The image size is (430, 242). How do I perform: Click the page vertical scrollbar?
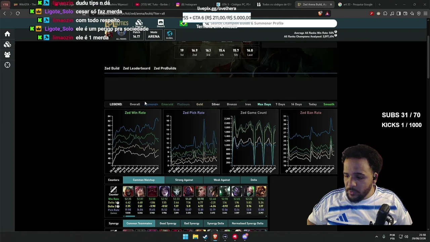click(x=428, y=57)
